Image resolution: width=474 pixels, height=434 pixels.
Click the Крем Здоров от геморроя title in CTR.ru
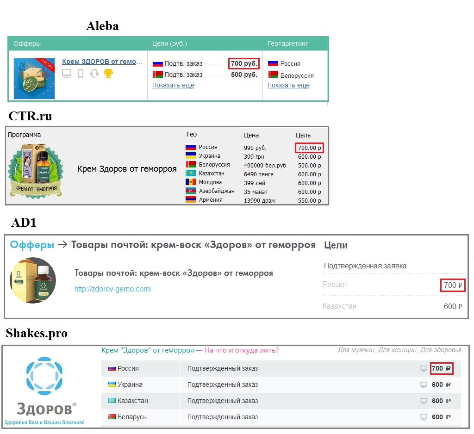point(127,169)
